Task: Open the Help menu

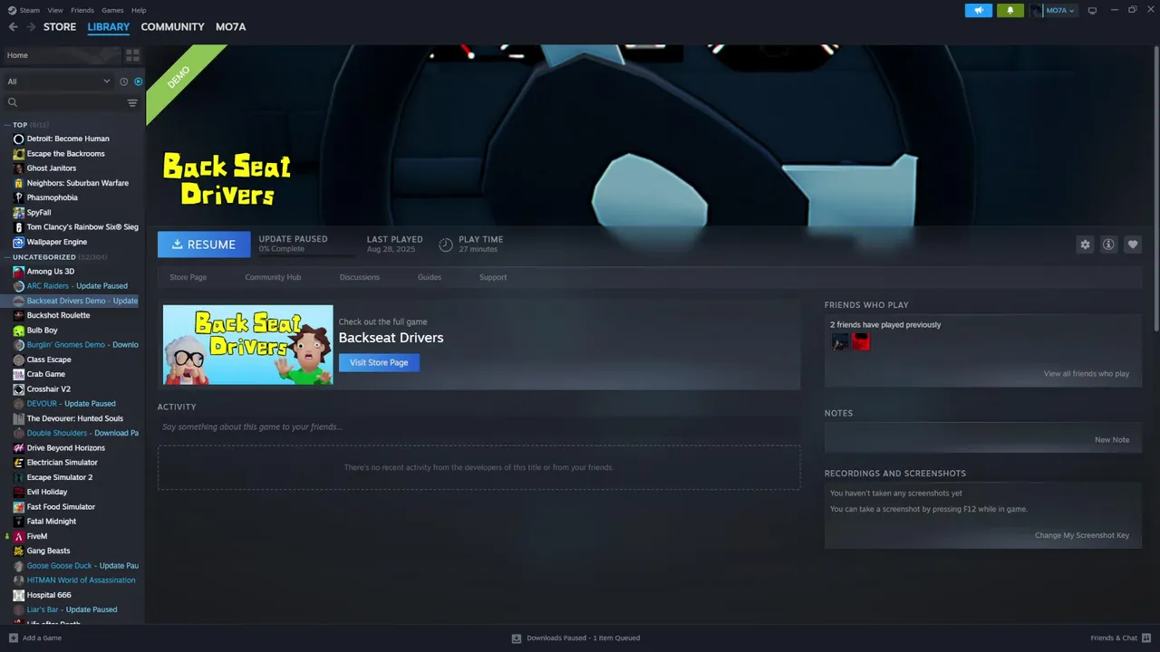Action: (x=139, y=10)
